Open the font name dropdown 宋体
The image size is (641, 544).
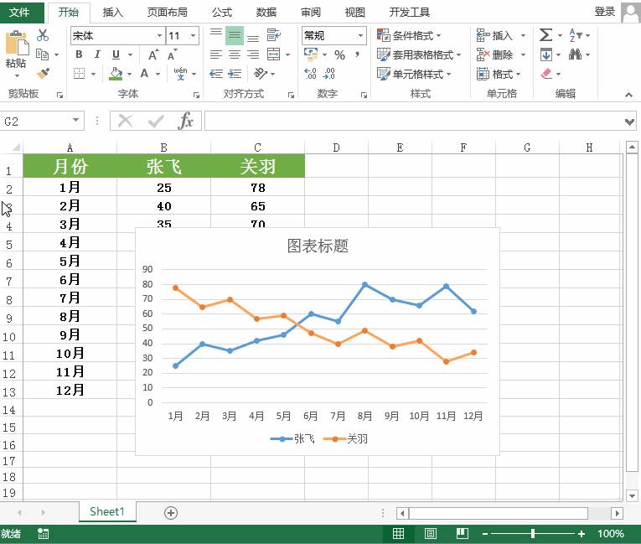click(x=159, y=35)
